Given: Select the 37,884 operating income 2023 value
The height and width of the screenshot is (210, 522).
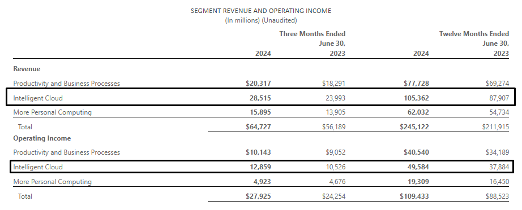Looking at the screenshot, I should [497, 167].
